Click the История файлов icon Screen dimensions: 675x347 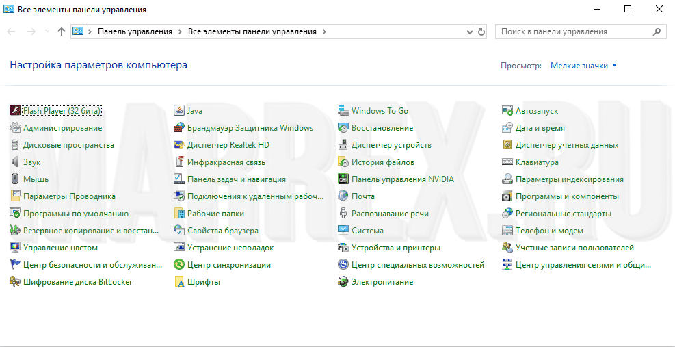click(x=343, y=162)
